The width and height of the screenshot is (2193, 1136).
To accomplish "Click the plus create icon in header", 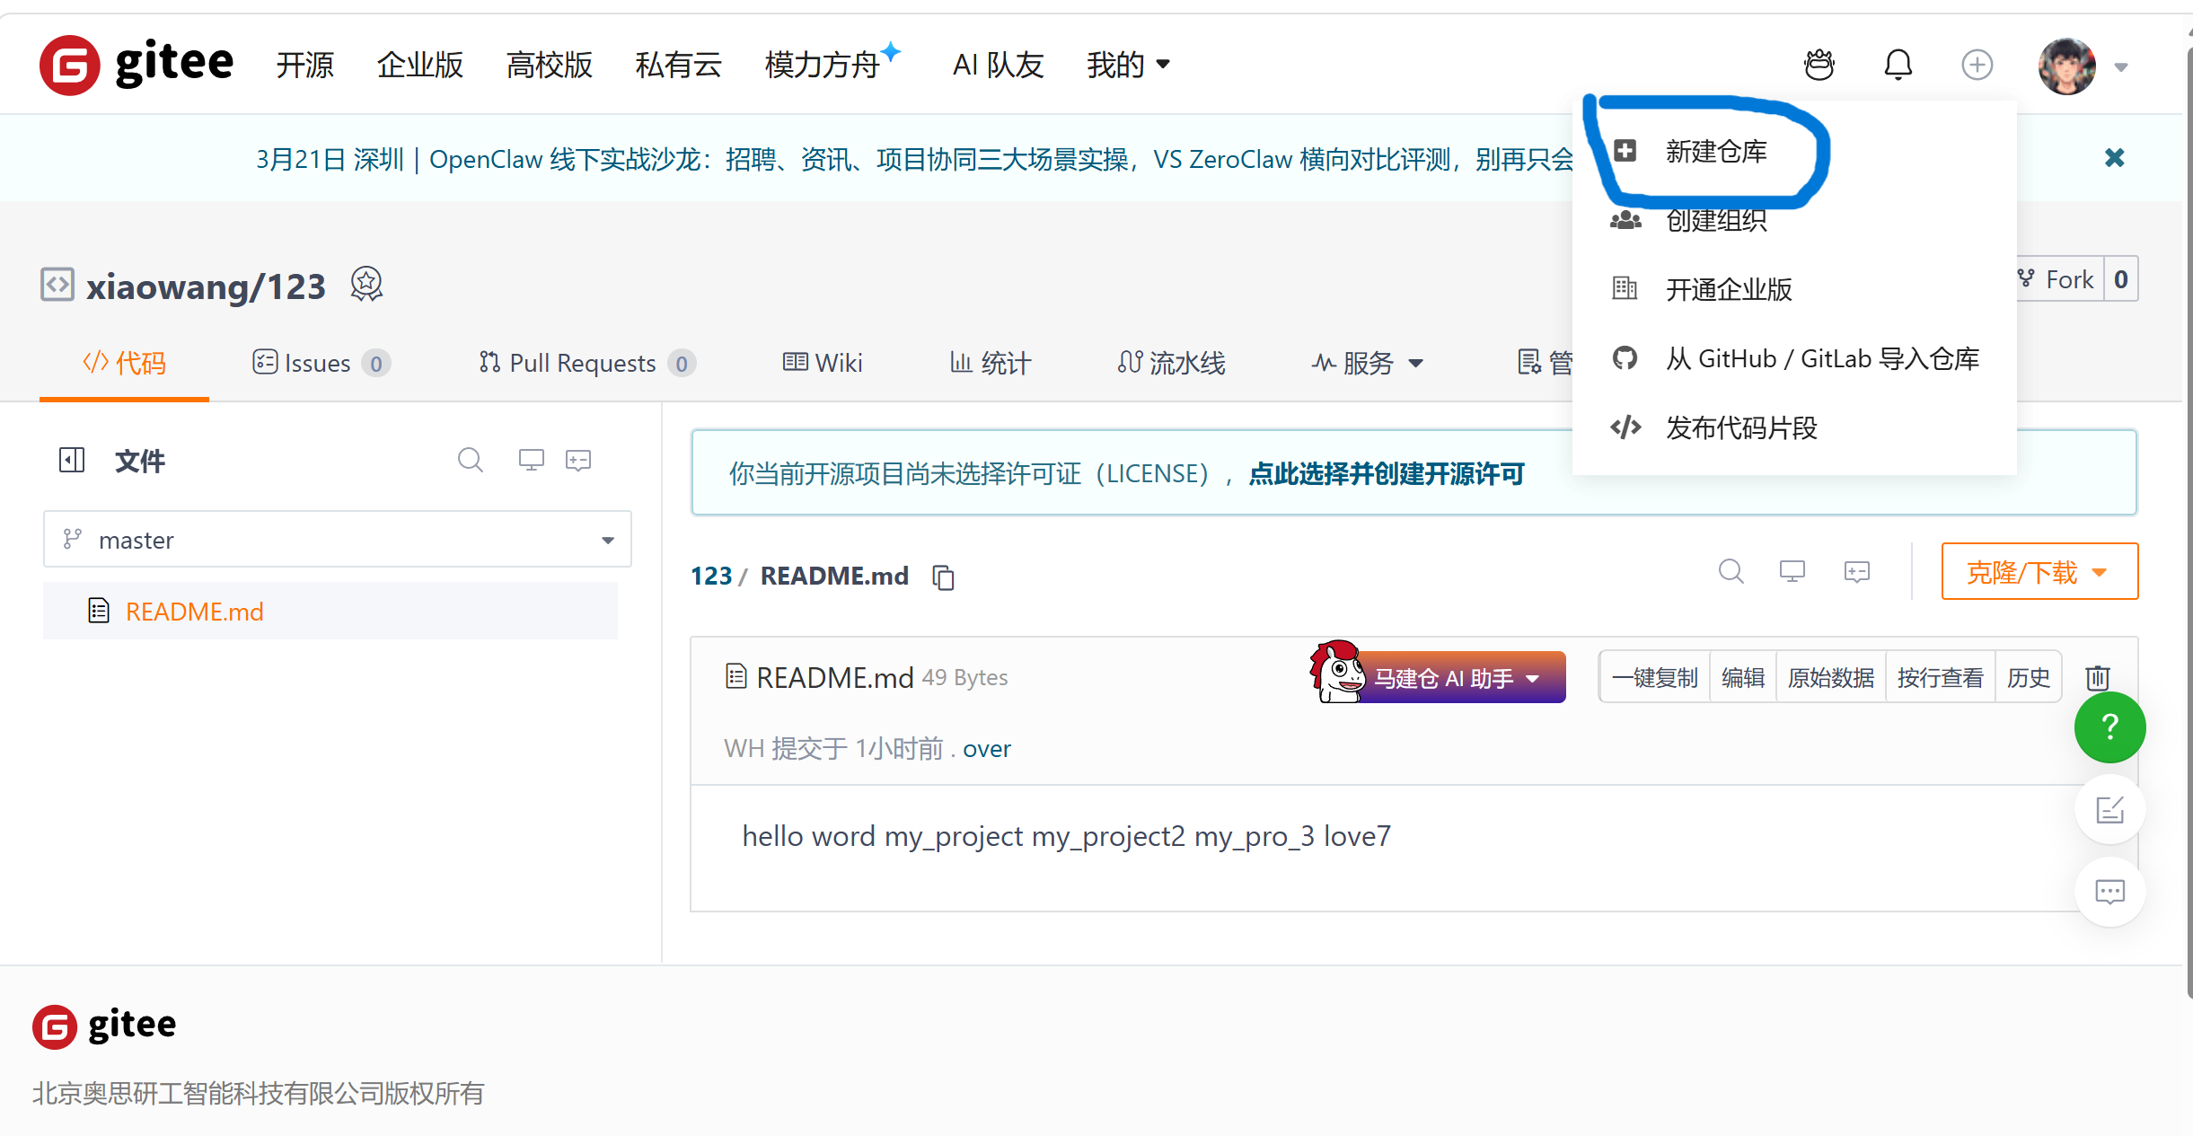I will coord(1977,65).
